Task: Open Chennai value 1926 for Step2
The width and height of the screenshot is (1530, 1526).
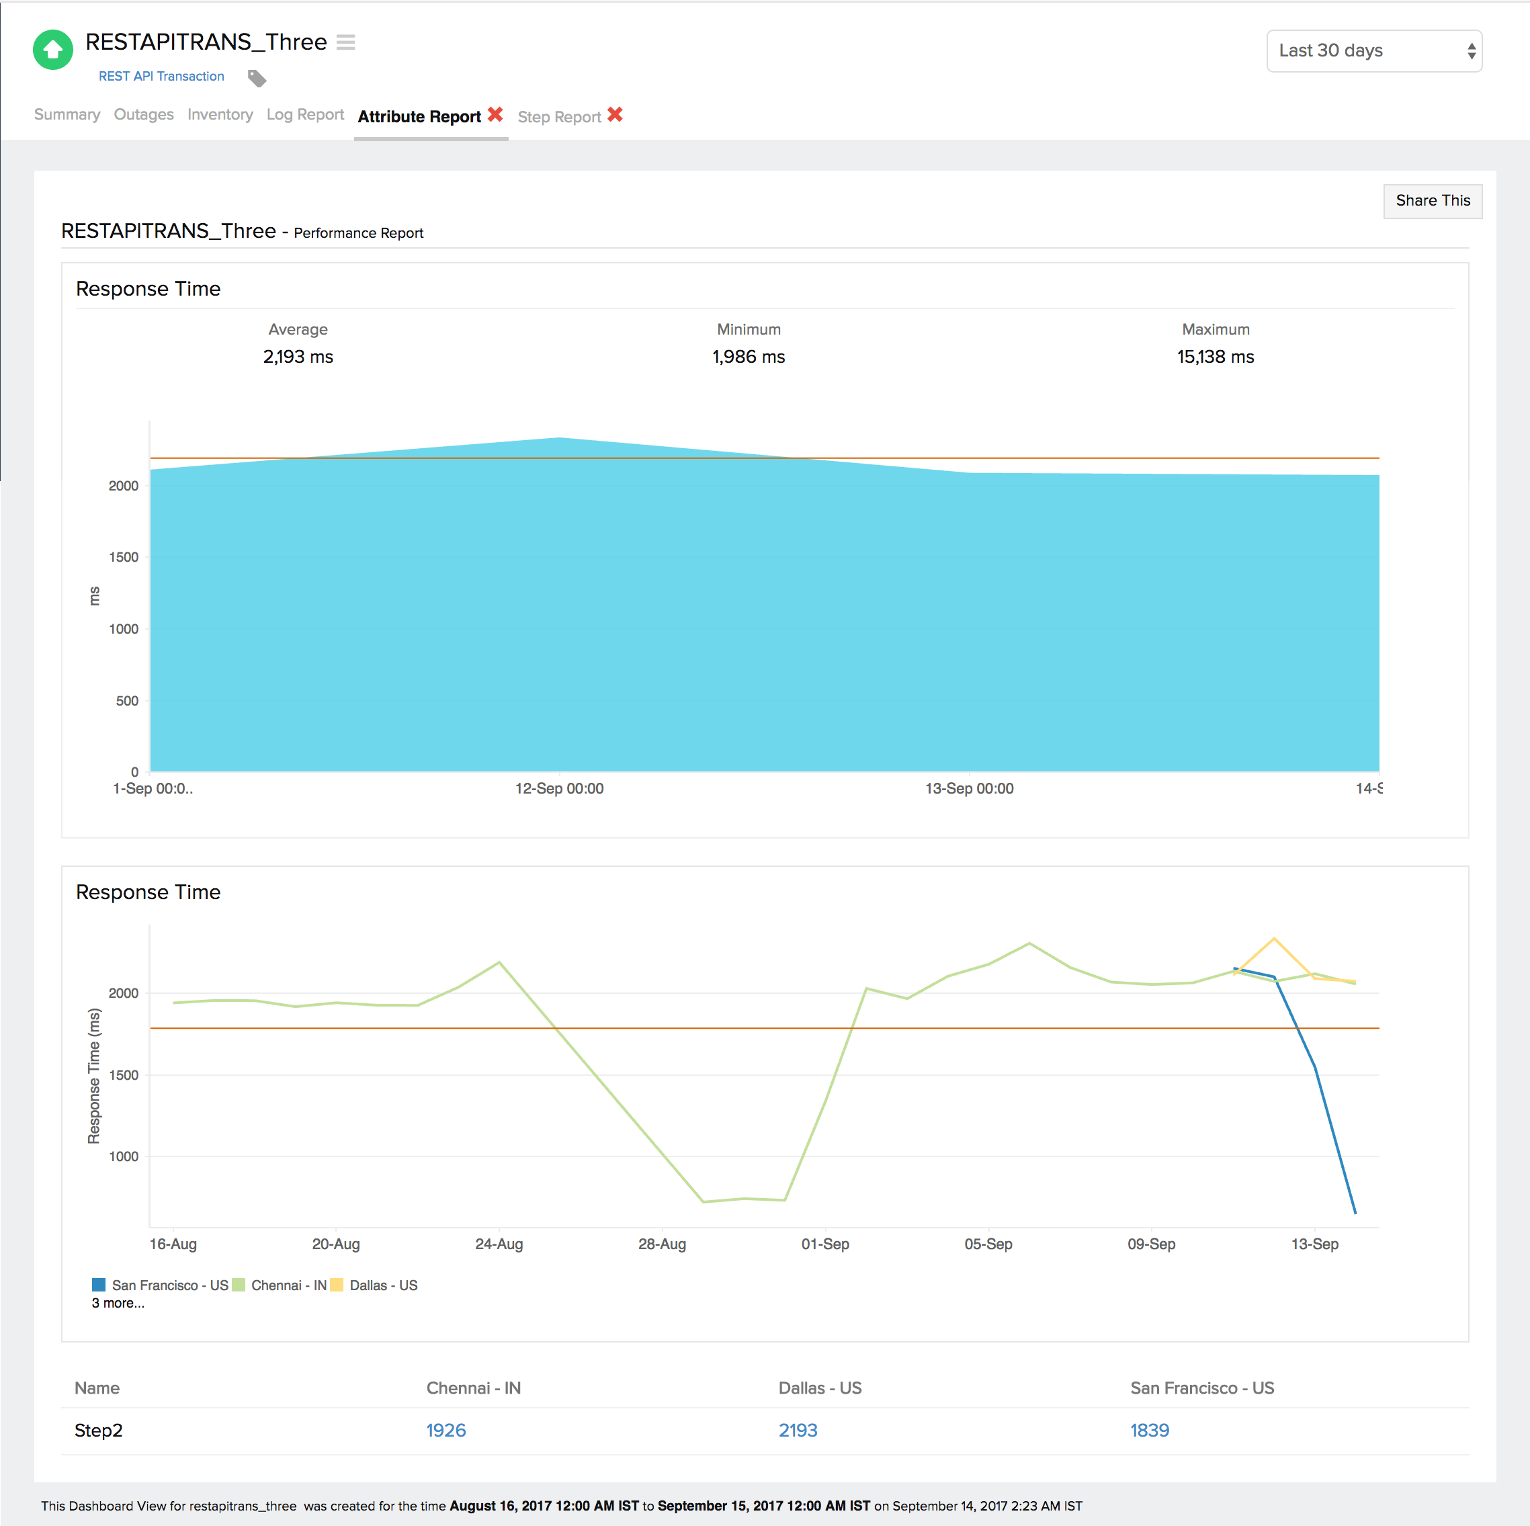Action: [x=446, y=1429]
